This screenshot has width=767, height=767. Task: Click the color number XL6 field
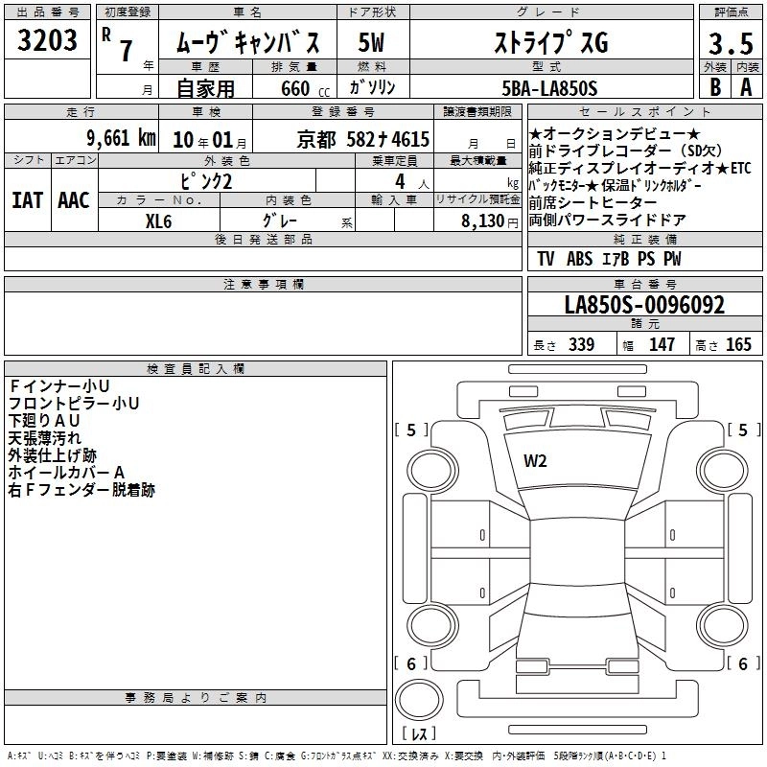pos(158,220)
